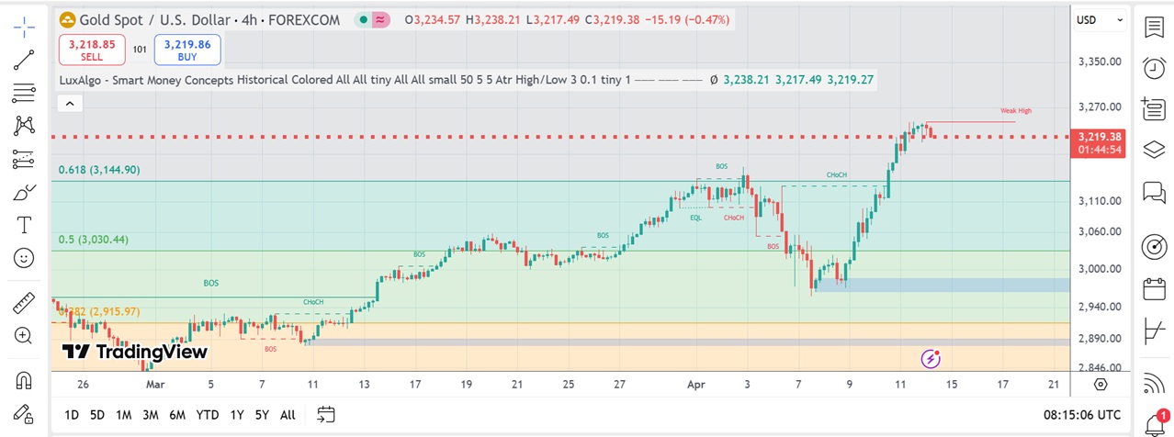This screenshot has width=1174, height=437.
Task: Select the trend line drawing tool
Action: (24, 60)
